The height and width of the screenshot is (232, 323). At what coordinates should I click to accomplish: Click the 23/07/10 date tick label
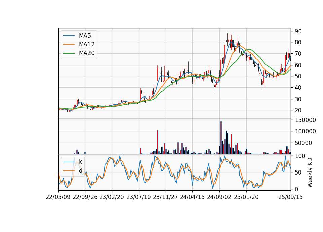pos(139,197)
